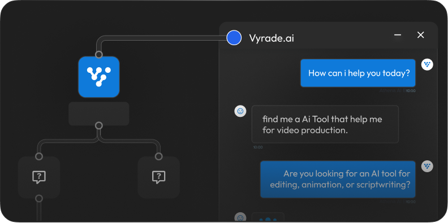
Task: Minimize the Vyrade.ai chat window
Action: [398, 35]
